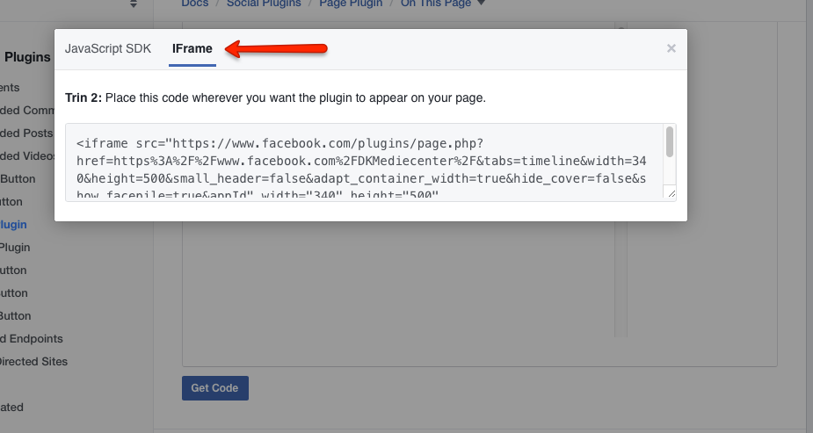Open Child-Directed Sites in the sidebar
Viewport: 813px width, 433px height.
(33, 362)
